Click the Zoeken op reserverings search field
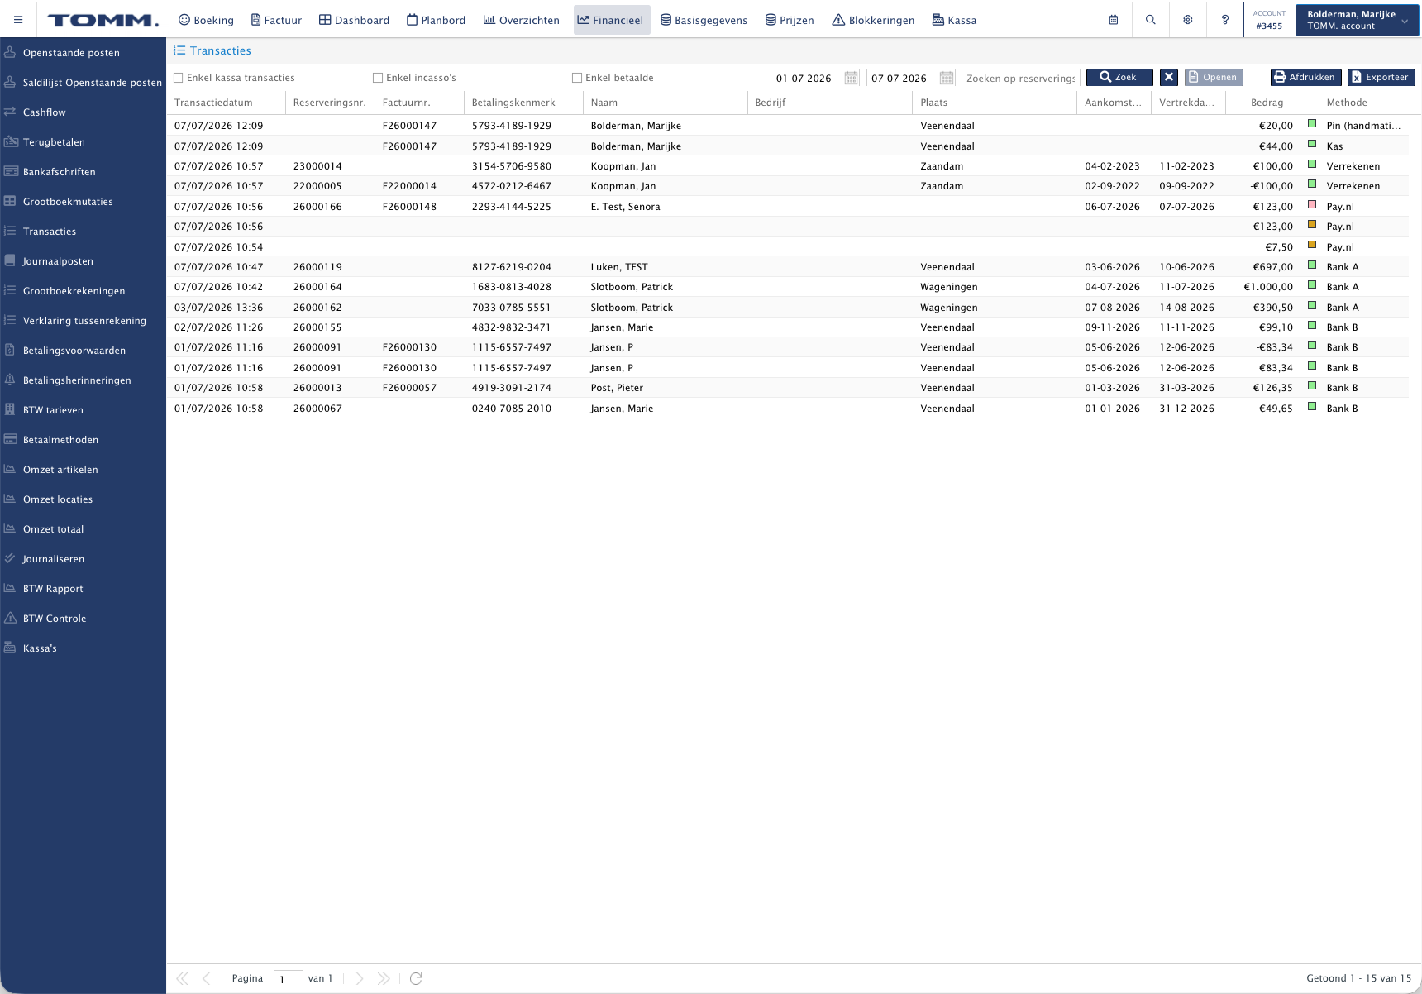Image resolution: width=1422 pixels, height=994 pixels. [1021, 78]
